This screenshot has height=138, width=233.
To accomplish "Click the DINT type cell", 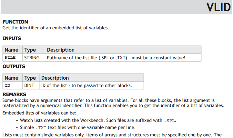I will click(x=31, y=85).
